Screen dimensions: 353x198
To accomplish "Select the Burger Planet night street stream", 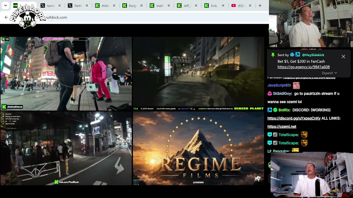I will (198, 74).
